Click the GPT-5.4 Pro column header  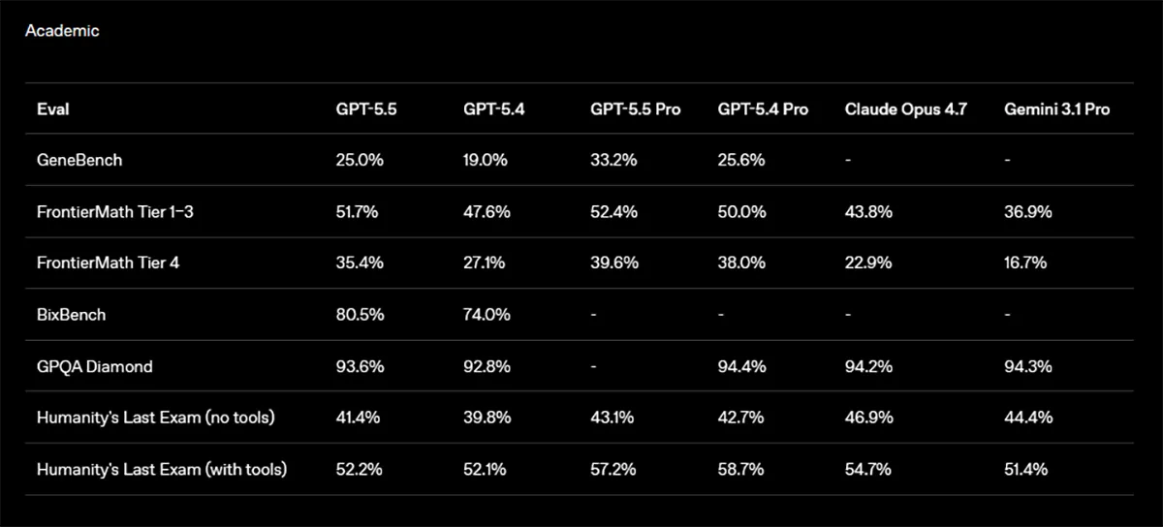pyautogui.click(x=763, y=109)
